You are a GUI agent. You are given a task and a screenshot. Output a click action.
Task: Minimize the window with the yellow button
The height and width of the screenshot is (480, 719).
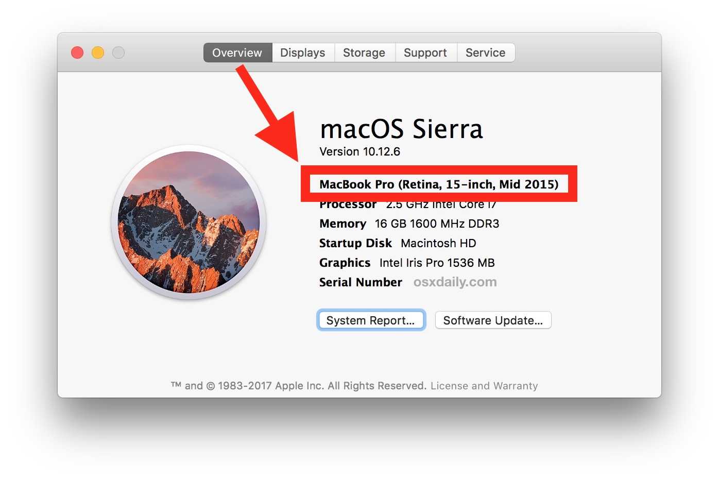click(98, 53)
